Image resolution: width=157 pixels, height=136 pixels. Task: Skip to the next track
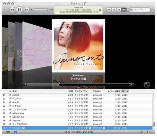point(27,10)
